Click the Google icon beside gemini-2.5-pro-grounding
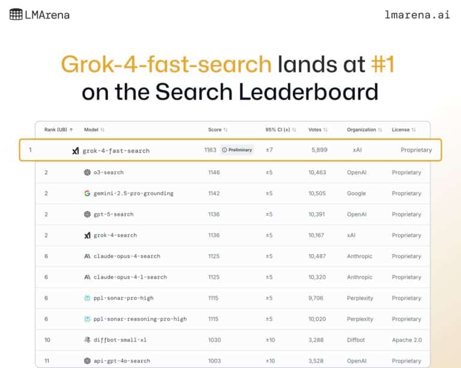Screen dimensions: 461x368 pos(87,194)
